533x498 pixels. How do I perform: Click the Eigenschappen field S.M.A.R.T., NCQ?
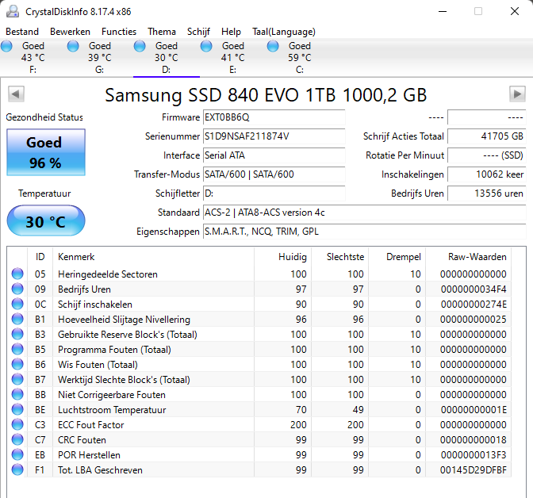(364, 232)
